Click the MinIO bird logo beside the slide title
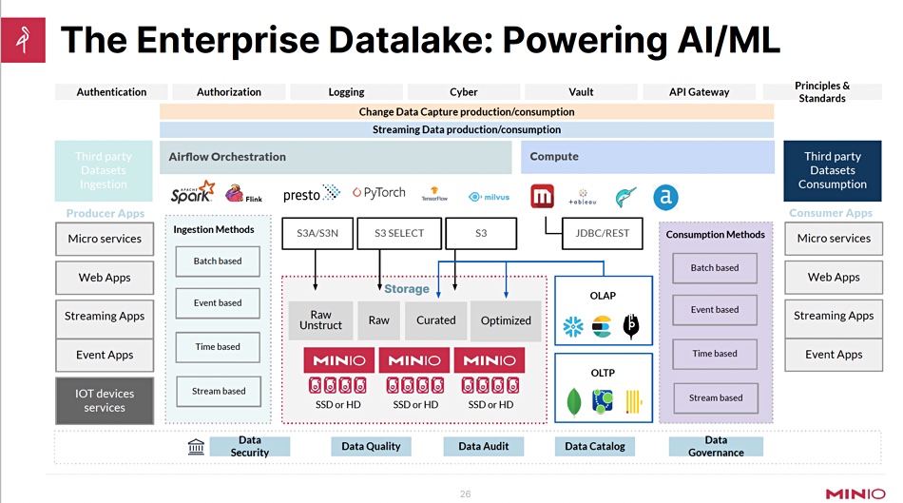The image size is (903, 503). (x=23, y=40)
